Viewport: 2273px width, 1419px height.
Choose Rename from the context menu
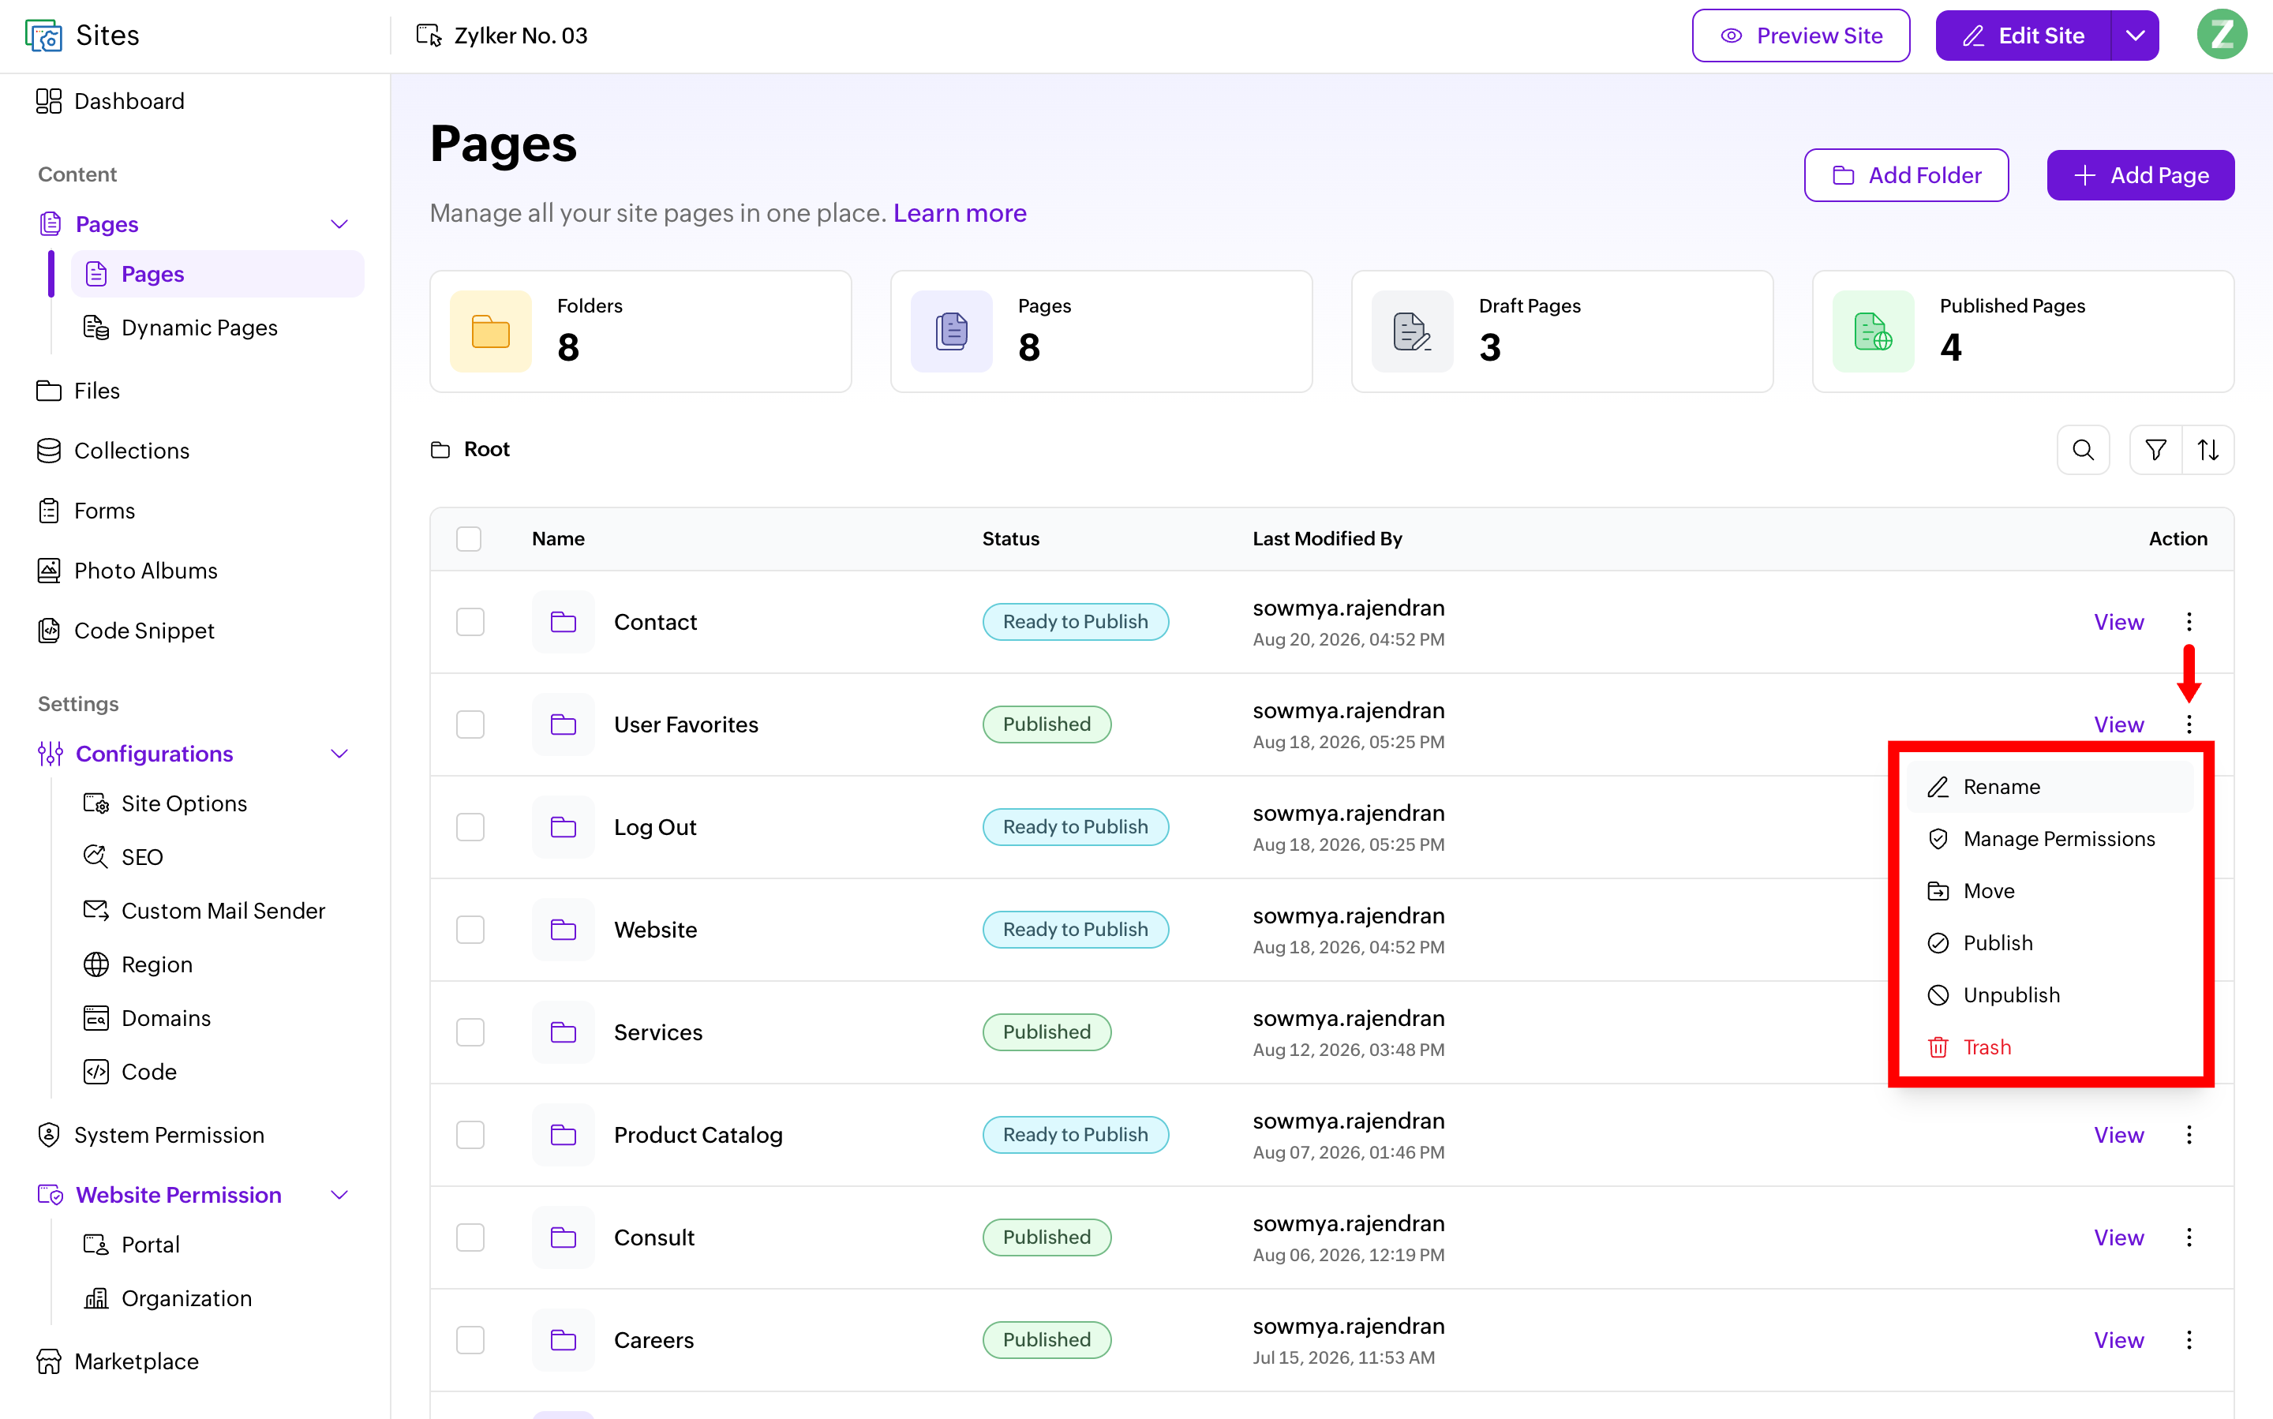tap(2051, 787)
